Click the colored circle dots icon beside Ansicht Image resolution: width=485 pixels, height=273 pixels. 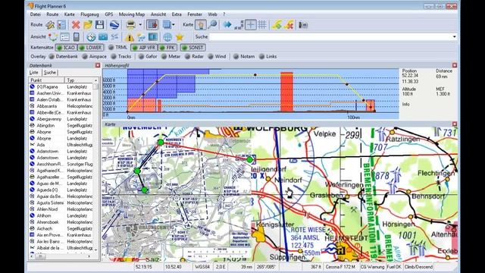53,37
